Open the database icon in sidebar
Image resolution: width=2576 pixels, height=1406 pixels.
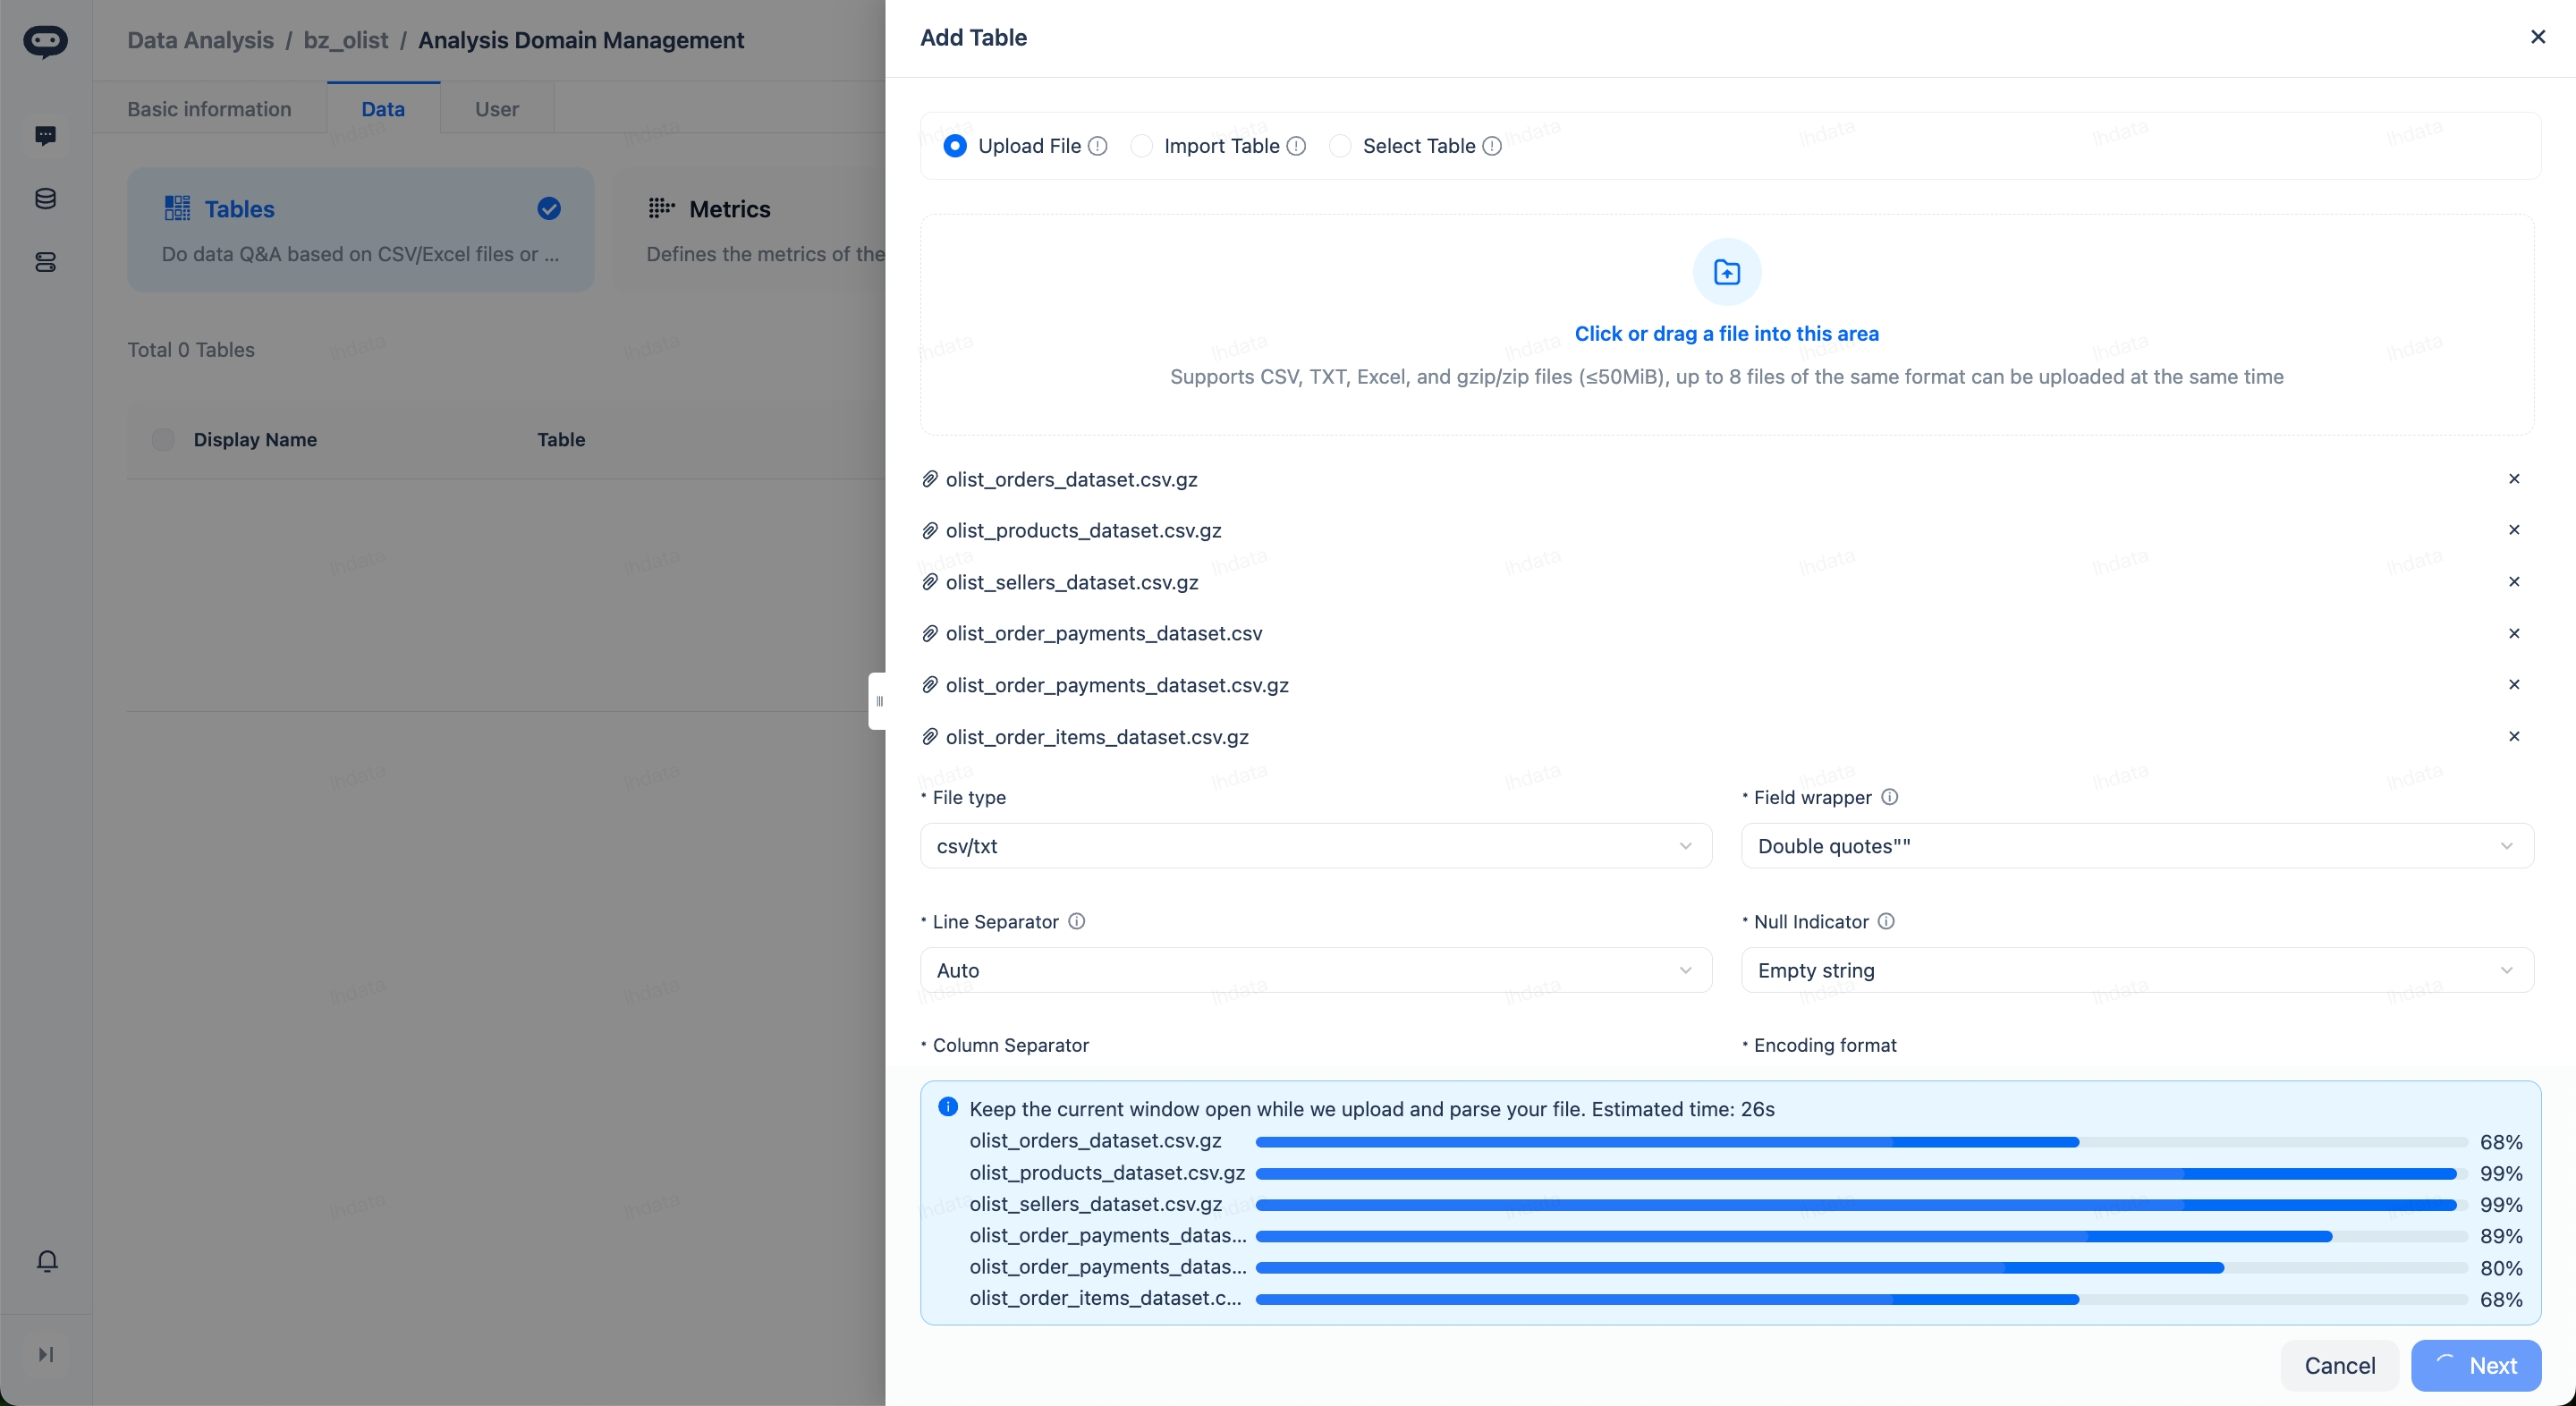point(45,199)
